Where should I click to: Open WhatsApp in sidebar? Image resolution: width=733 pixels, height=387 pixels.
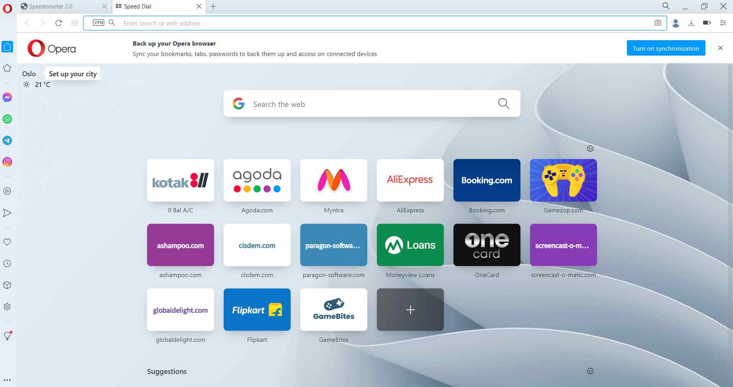[x=7, y=119]
